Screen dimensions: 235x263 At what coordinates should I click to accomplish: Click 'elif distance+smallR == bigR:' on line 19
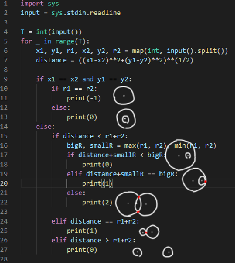point(122,174)
